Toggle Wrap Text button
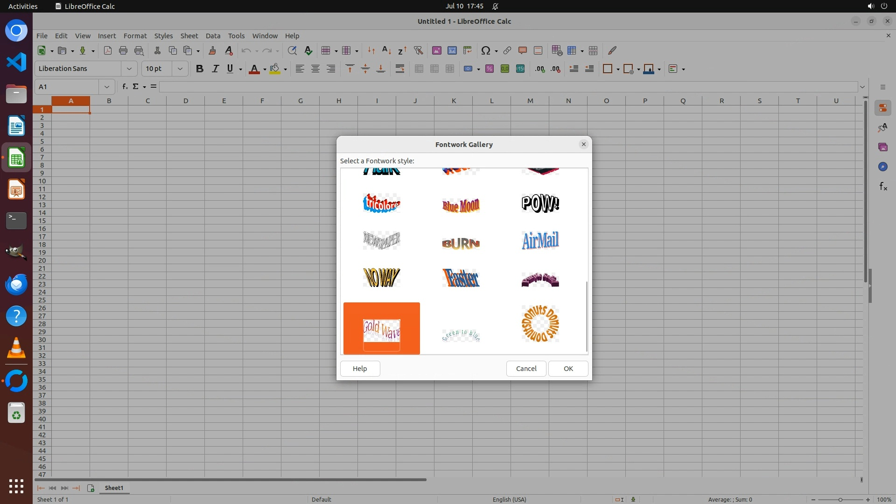 coord(400,69)
